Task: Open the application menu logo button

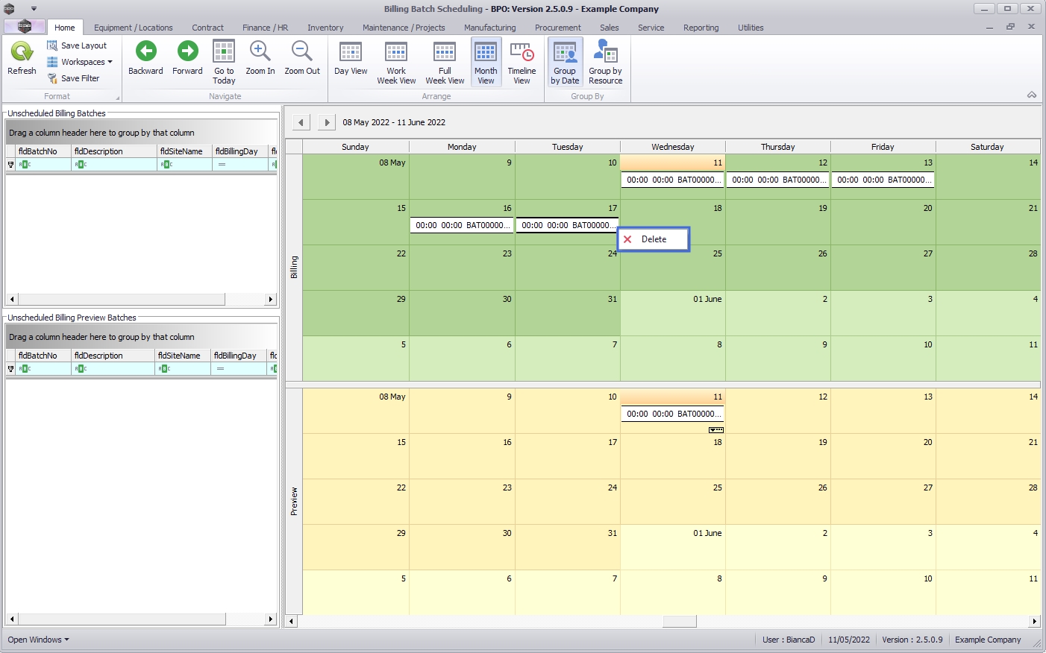Action: pos(25,27)
